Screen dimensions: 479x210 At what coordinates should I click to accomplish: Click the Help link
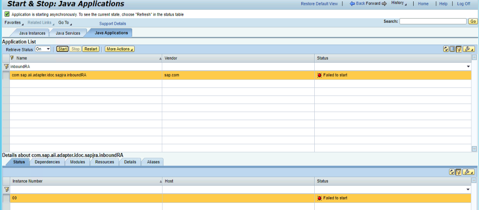pos(443,4)
